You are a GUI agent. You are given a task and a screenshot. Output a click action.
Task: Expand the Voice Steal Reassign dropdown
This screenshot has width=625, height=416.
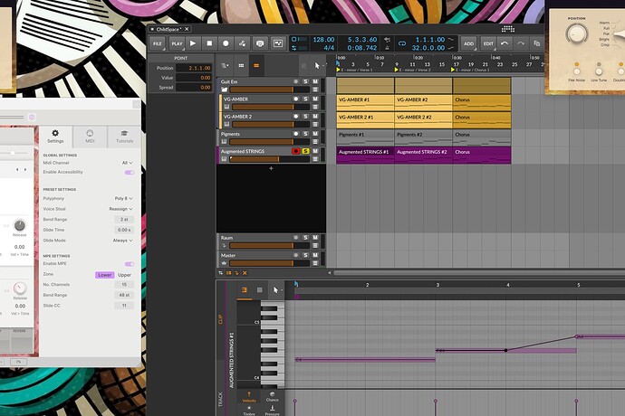coord(120,209)
